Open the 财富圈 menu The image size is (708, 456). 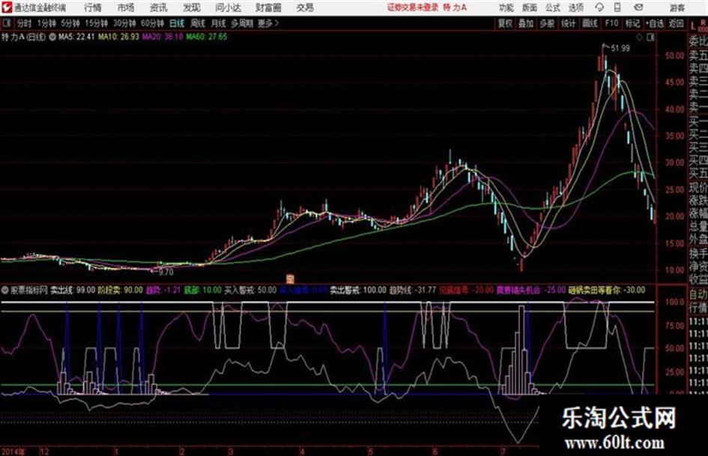click(268, 7)
